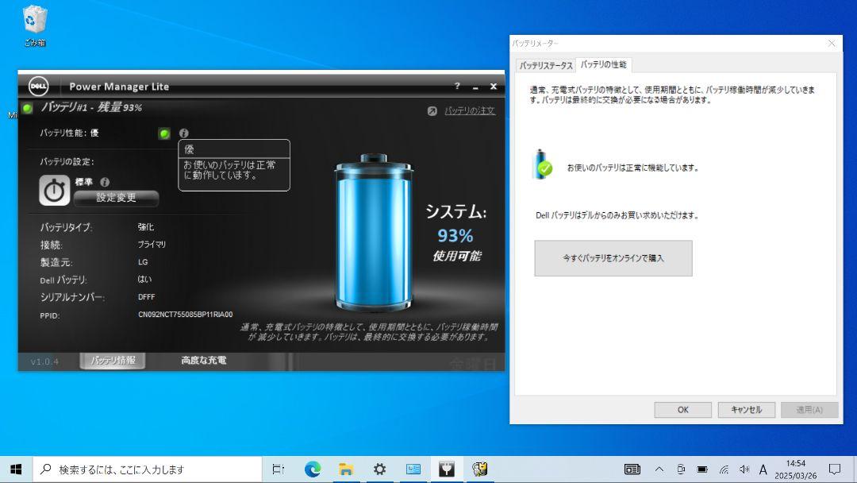Screen dimensions: 857x483
Task: Click the blue panel app icon on the taskbar
Action: pos(413,469)
